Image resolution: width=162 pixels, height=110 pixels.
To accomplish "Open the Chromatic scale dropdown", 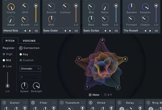I will [x=30, y=69].
